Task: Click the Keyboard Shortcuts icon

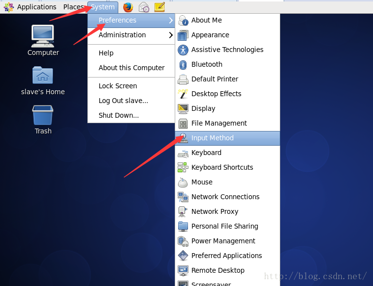Action: click(183, 168)
